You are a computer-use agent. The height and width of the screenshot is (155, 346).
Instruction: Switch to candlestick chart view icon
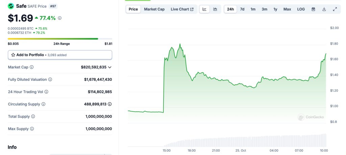point(215,9)
